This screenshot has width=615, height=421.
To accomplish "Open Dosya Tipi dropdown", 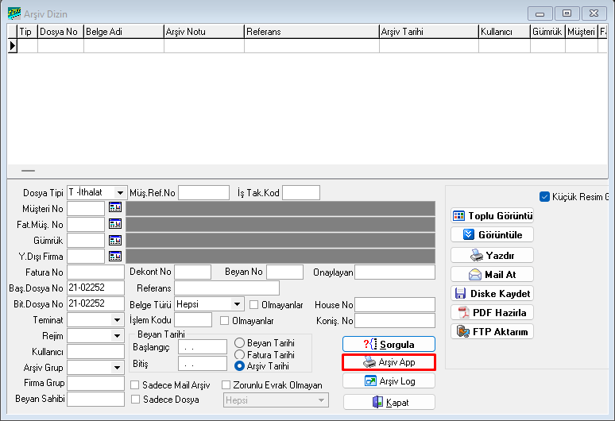I will click(120, 192).
